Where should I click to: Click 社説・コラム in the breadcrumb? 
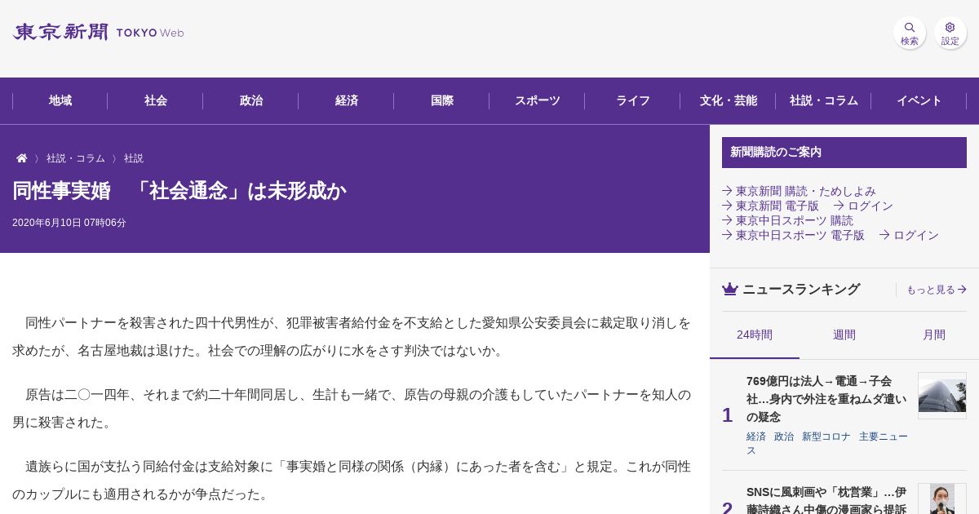(x=76, y=158)
